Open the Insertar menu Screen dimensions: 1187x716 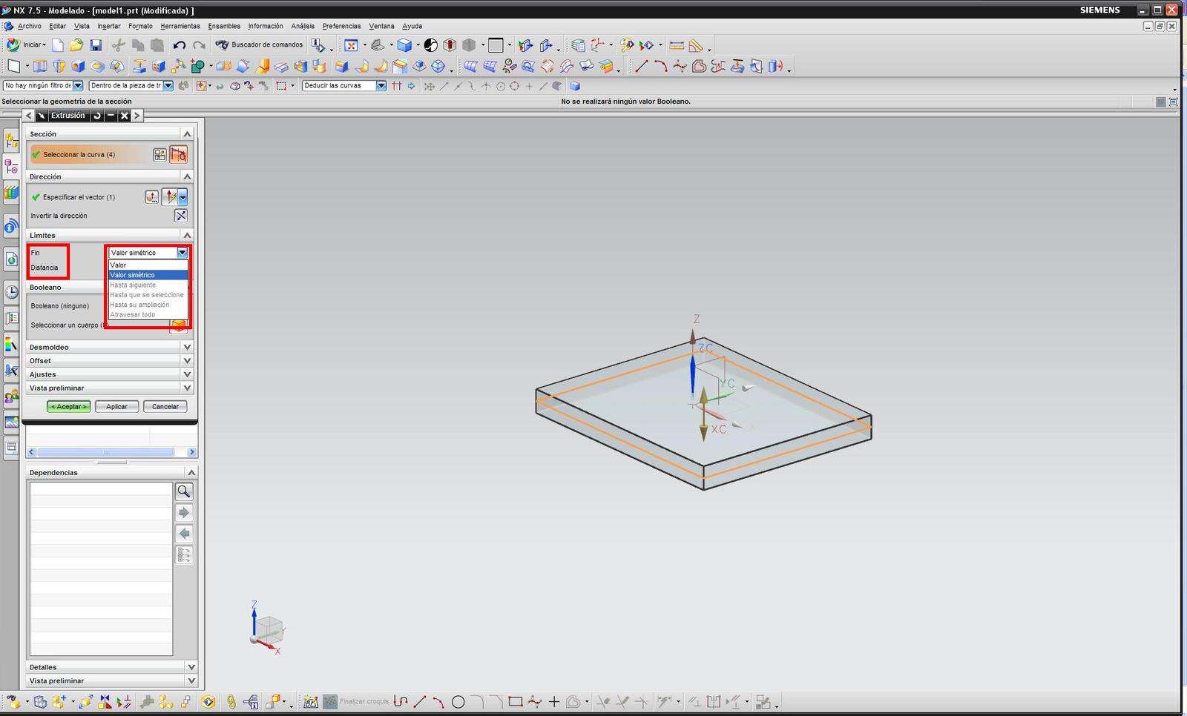click(109, 26)
